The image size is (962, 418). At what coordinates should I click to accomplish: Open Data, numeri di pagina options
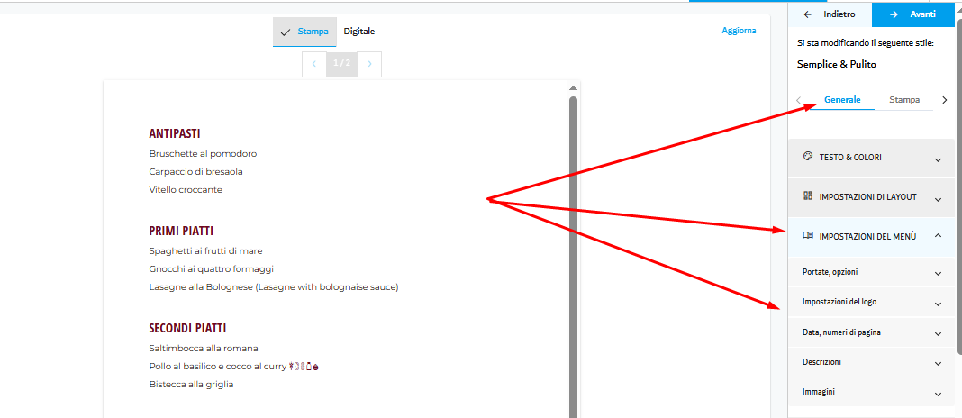pos(871,332)
